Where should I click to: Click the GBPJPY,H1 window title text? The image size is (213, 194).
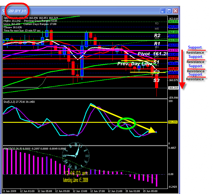point(17,11)
